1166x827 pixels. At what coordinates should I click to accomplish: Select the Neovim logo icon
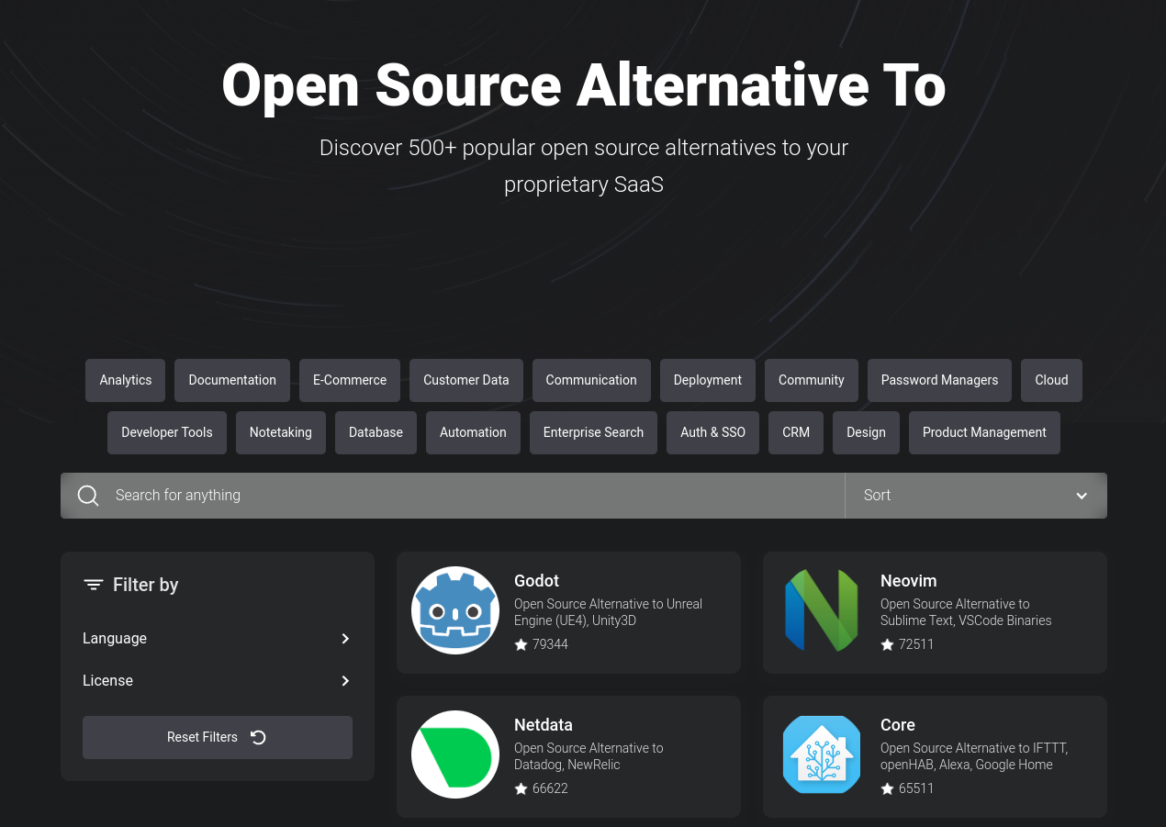click(x=822, y=609)
